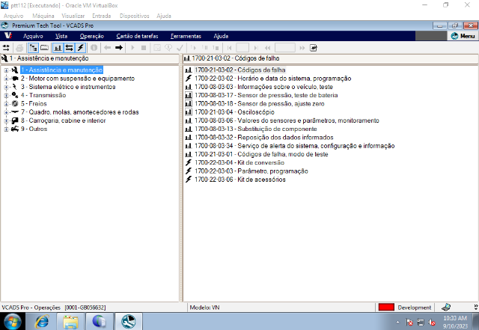Select Valores do sensores e parâmetros, monitoramento
This screenshot has width=479, height=330.
287,120
